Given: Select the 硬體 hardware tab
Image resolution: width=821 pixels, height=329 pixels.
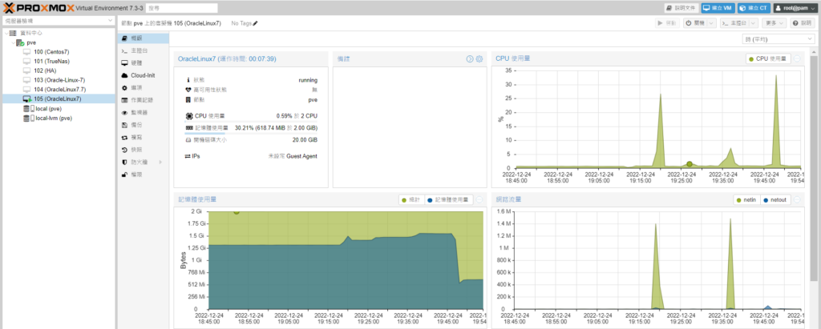Looking at the screenshot, I should pyautogui.click(x=136, y=62).
